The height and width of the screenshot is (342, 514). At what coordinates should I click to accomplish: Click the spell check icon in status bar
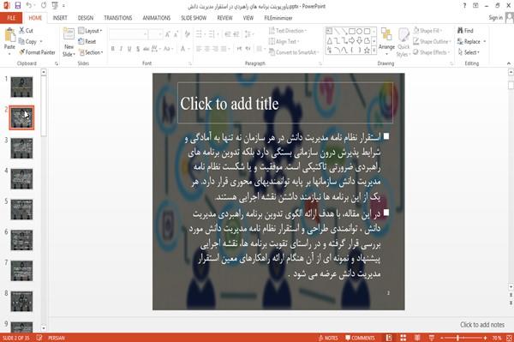39,338
